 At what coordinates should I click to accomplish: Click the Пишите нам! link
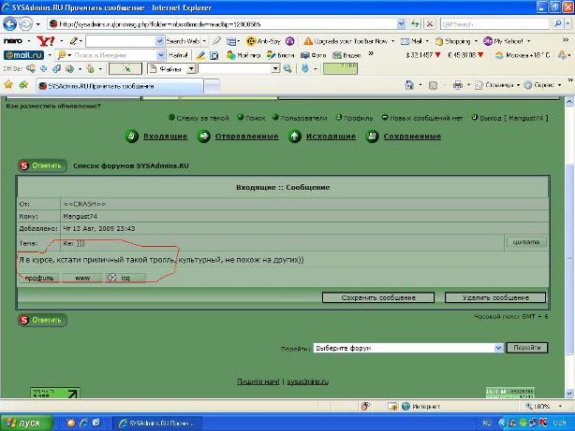click(x=258, y=381)
